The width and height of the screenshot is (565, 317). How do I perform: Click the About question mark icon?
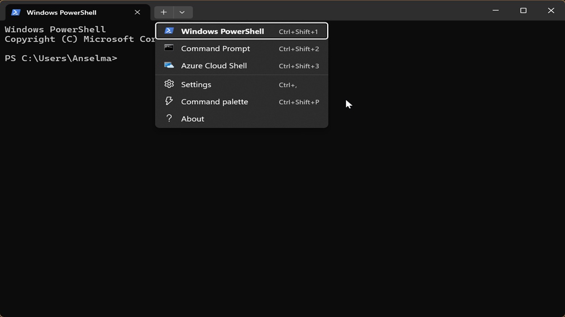coord(169,118)
